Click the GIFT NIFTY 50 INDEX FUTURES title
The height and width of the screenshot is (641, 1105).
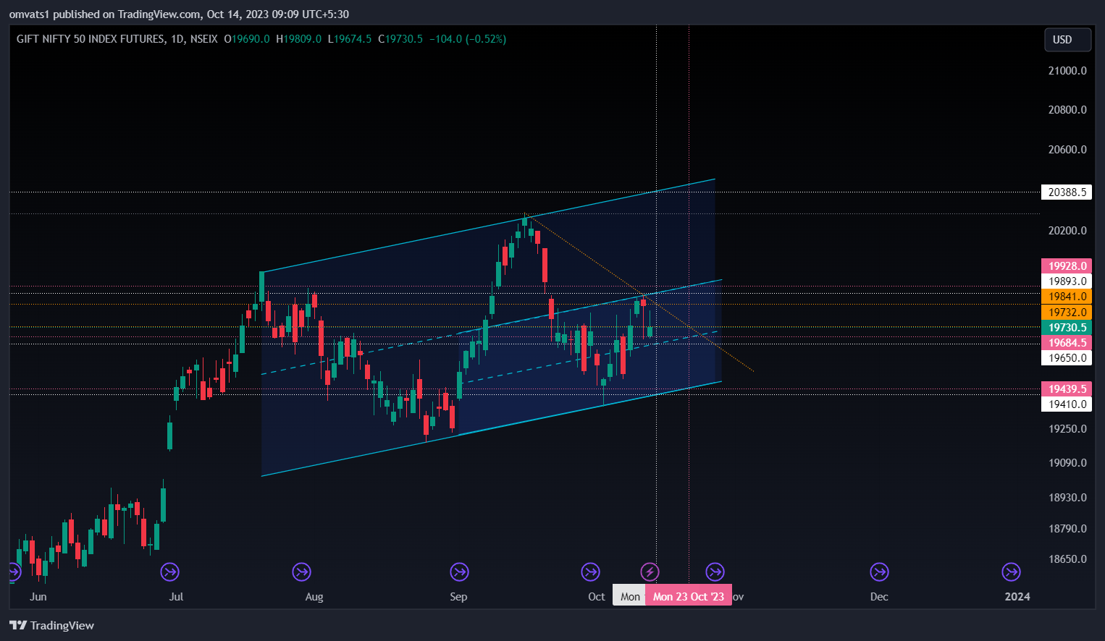click(91, 39)
